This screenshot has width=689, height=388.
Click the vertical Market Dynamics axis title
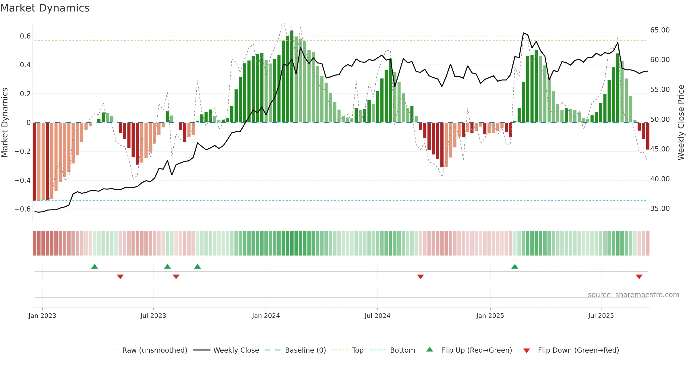(x=5, y=122)
